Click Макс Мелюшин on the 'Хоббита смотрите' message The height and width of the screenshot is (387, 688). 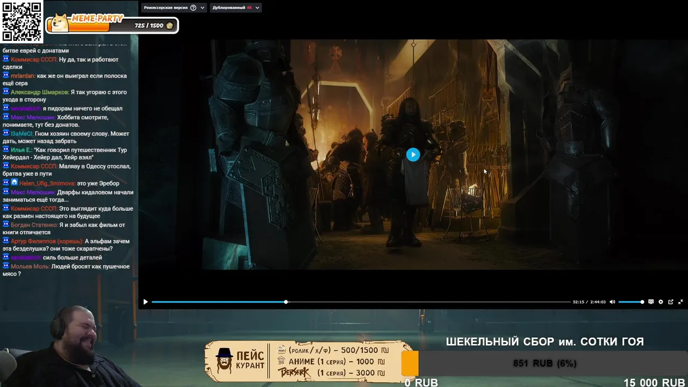click(x=33, y=118)
